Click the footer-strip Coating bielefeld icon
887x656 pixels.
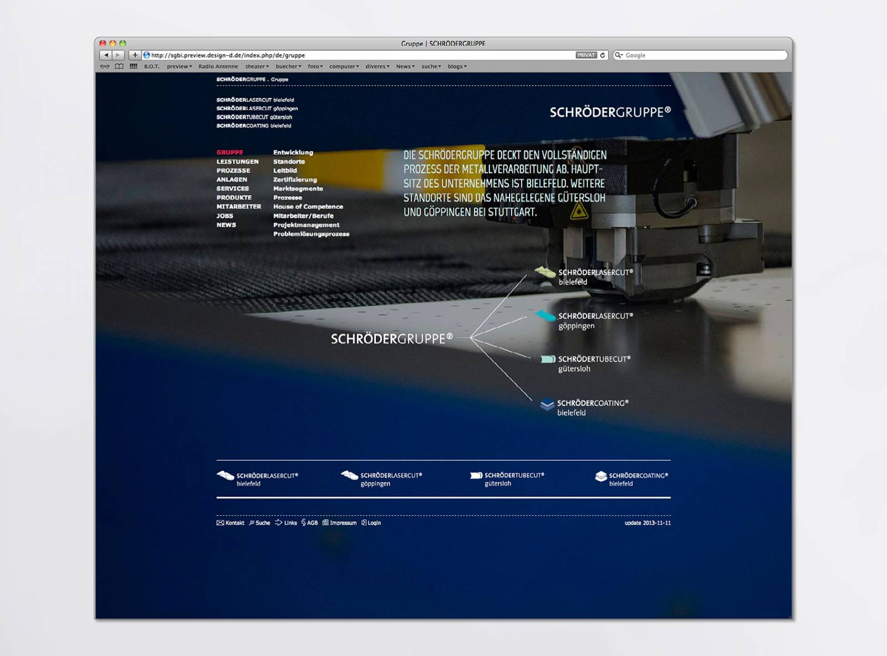click(x=601, y=476)
